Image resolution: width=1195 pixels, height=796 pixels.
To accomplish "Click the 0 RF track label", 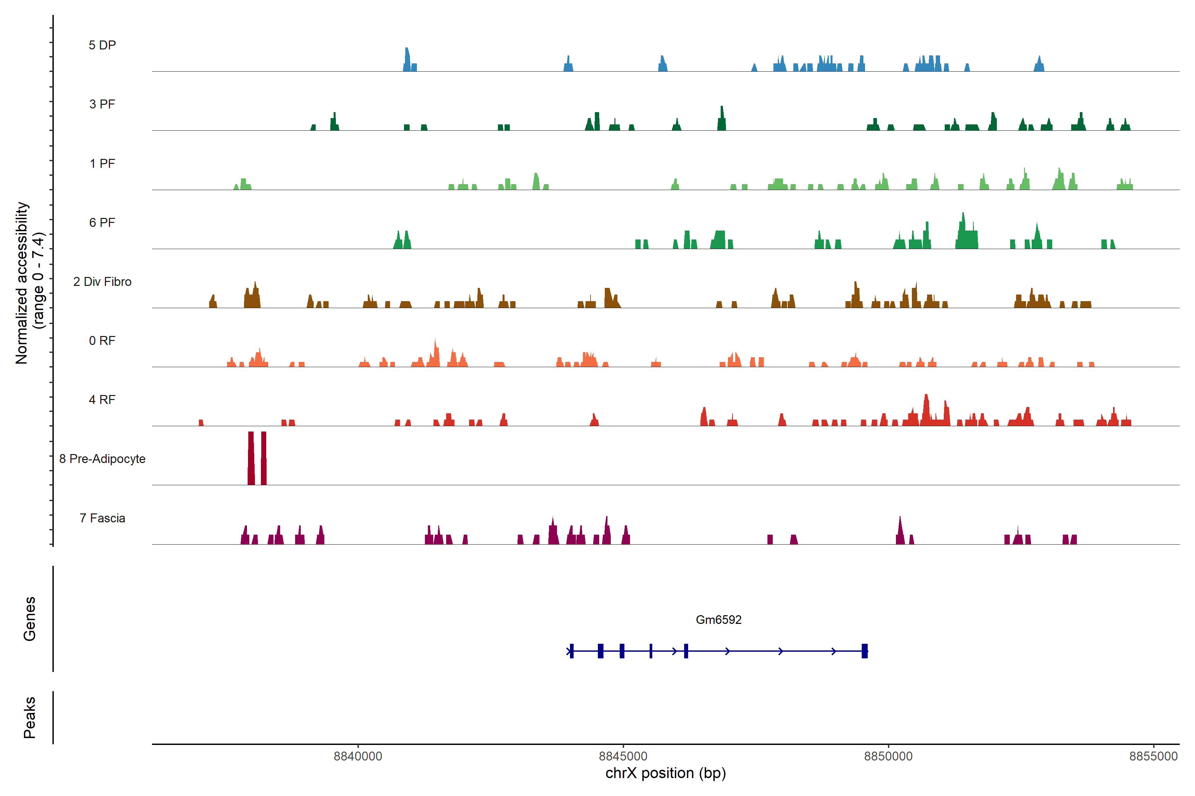I will 102,341.
